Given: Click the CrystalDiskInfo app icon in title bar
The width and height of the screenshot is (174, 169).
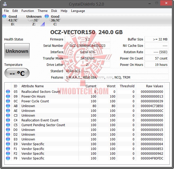Looking at the screenshot, I should pos(5,4).
